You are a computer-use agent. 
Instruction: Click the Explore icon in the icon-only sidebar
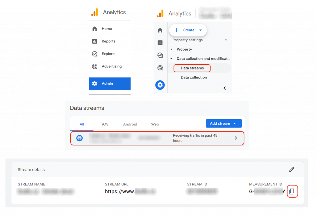[160, 55]
